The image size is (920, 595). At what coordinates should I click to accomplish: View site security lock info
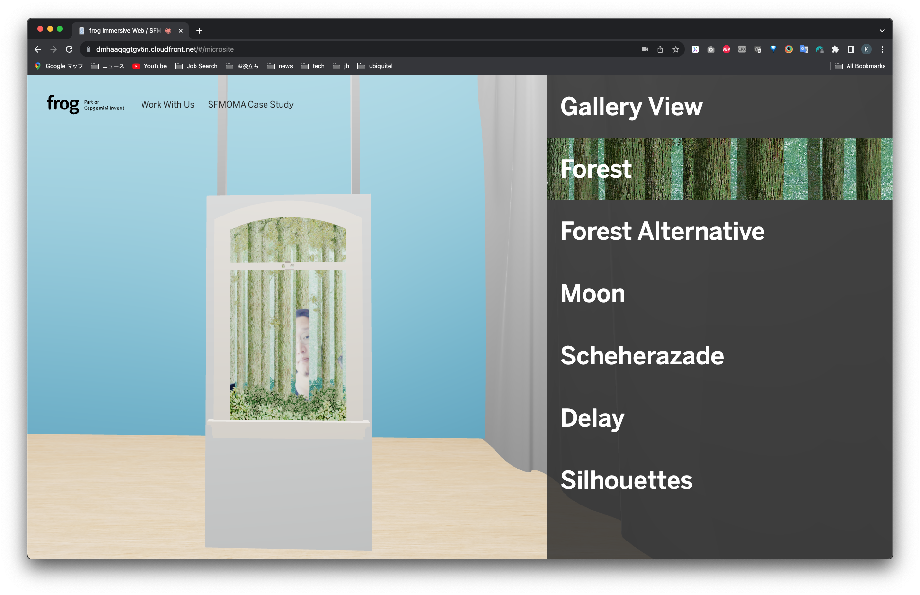coord(88,49)
